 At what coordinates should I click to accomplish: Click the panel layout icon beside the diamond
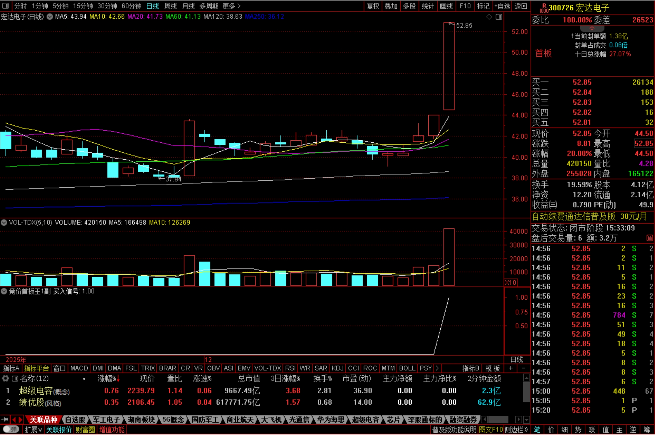pyautogui.click(x=499, y=17)
